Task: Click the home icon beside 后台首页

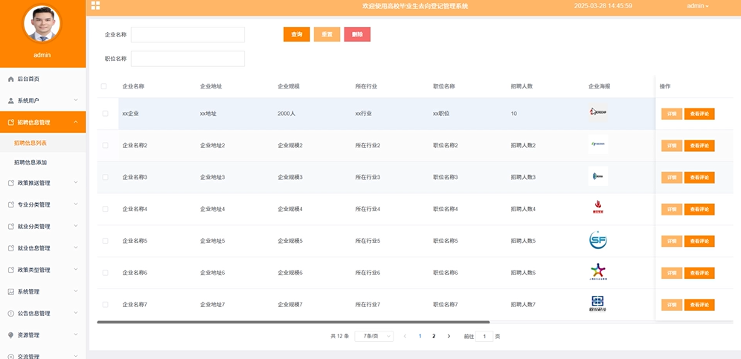Action: pyautogui.click(x=10, y=79)
